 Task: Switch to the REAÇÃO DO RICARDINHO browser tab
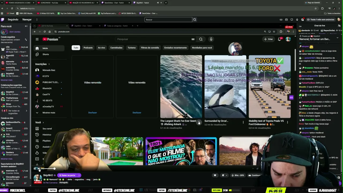pyautogui.click(x=84, y=3)
